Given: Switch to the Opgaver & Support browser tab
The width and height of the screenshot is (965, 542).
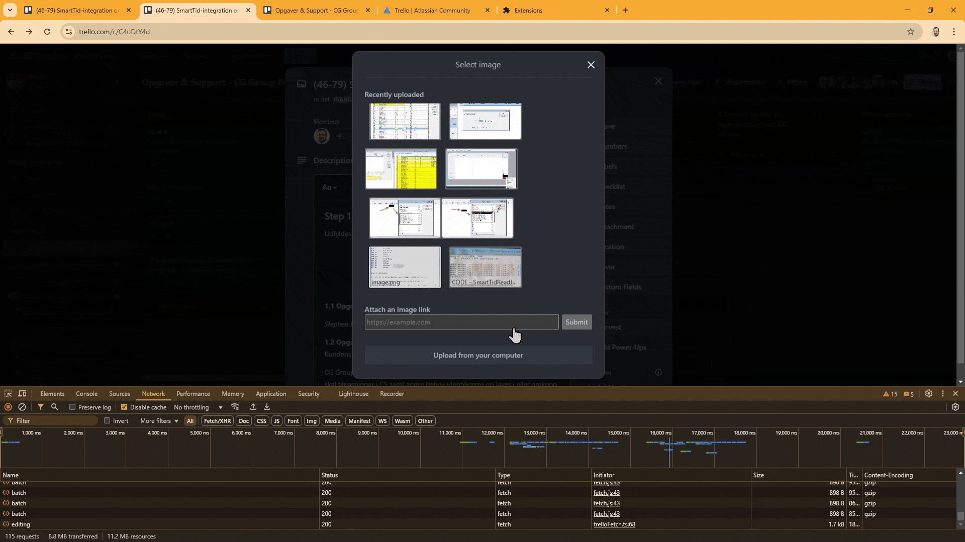Looking at the screenshot, I should point(317,10).
